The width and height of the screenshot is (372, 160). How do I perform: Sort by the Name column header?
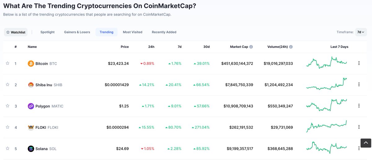(x=32, y=47)
